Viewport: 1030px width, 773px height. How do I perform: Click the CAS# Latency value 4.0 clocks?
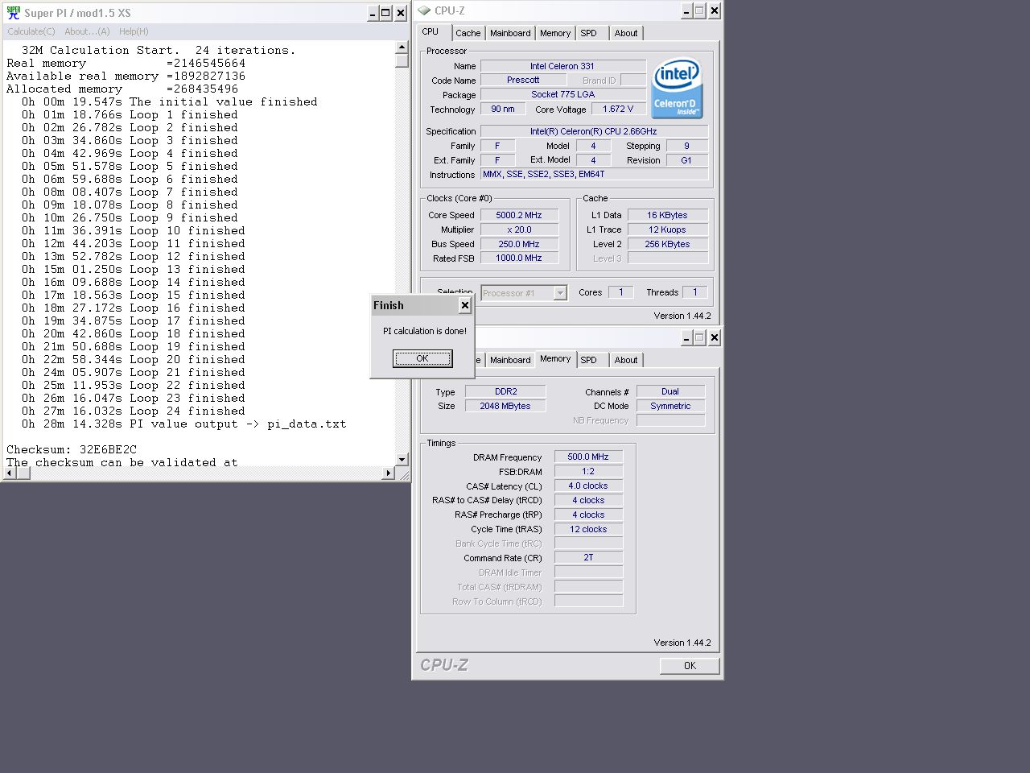[x=588, y=486]
